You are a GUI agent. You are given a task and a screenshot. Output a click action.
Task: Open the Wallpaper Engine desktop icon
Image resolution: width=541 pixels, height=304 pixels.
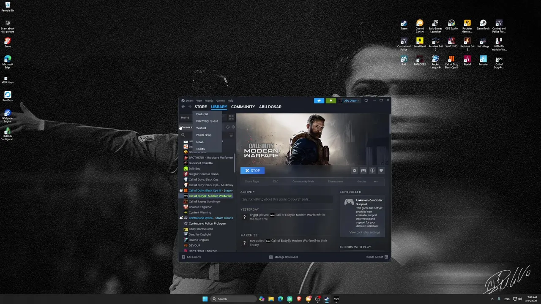[8, 116]
